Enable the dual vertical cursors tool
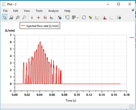 [45, 18]
